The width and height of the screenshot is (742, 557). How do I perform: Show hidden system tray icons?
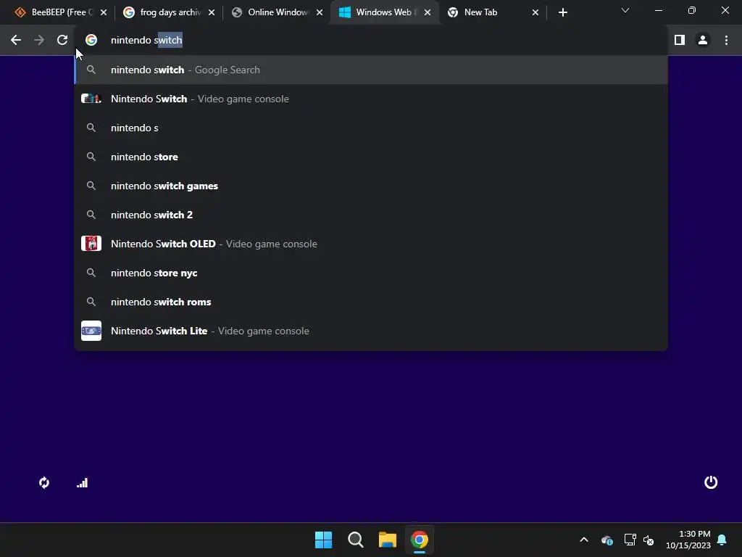[584, 540]
